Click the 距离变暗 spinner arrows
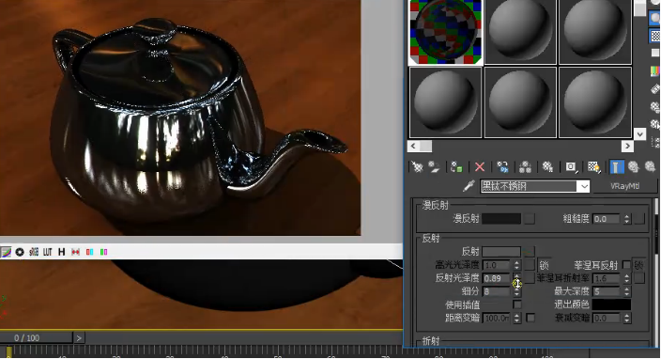Viewport: 661px width, 359px height. (x=516, y=318)
